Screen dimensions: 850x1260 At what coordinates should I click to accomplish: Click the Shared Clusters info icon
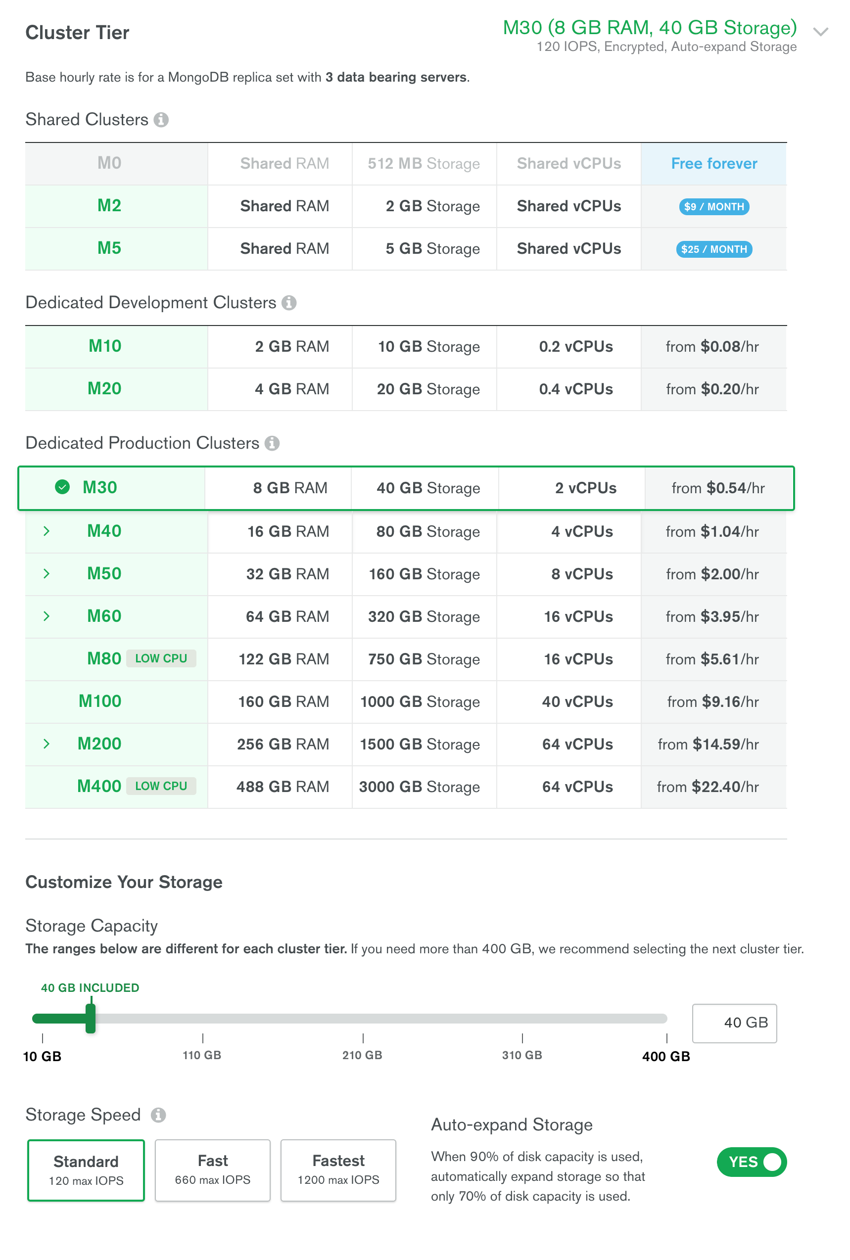[160, 119]
